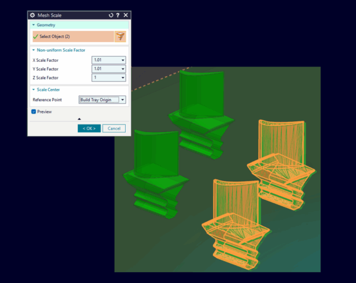Collapse the Non-uniform Scale Factor section
Image resolution: width=356 pixels, height=283 pixels.
coord(34,51)
